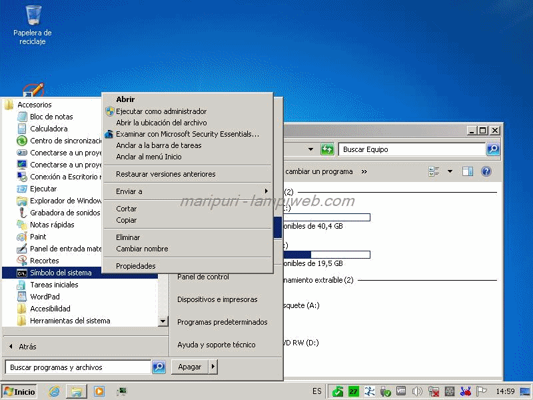This screenshot has height=400, width=533.
Task: Click the Buscar programas y archivos field
Action: [78, 367]
